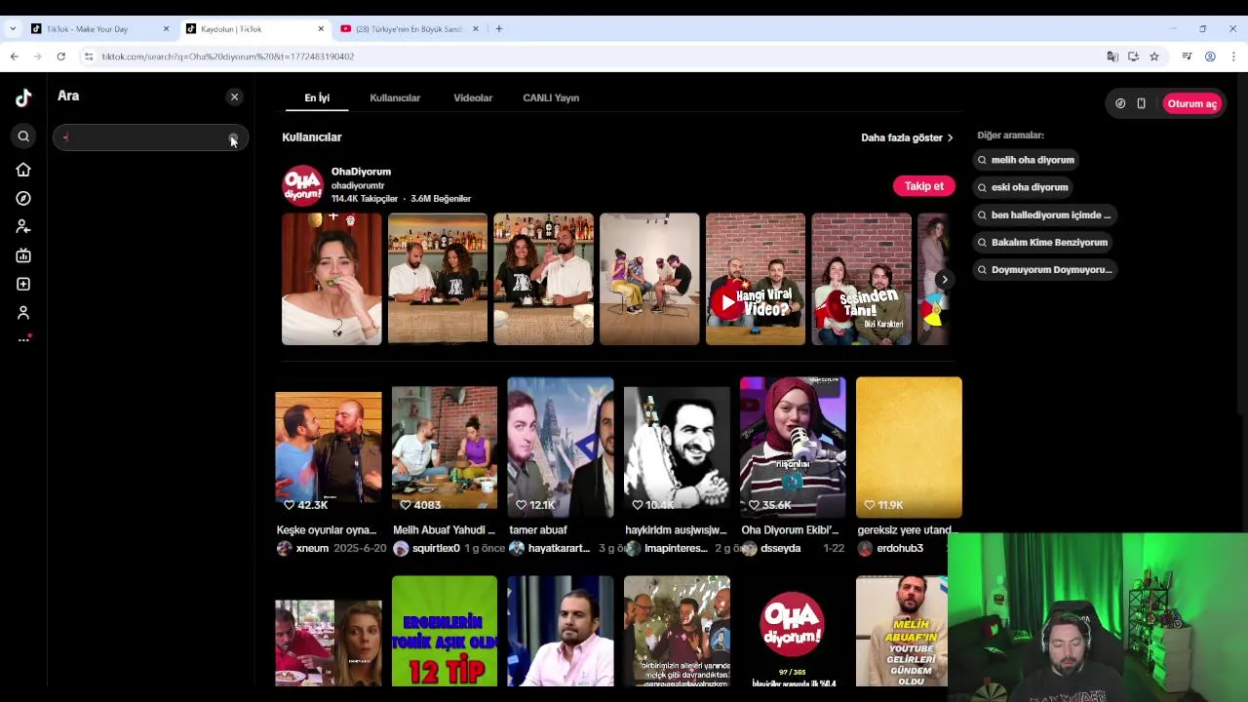
Task: Search suggestion Doymuyorum Doymuyoru...
Action: tap(1044, 269)
